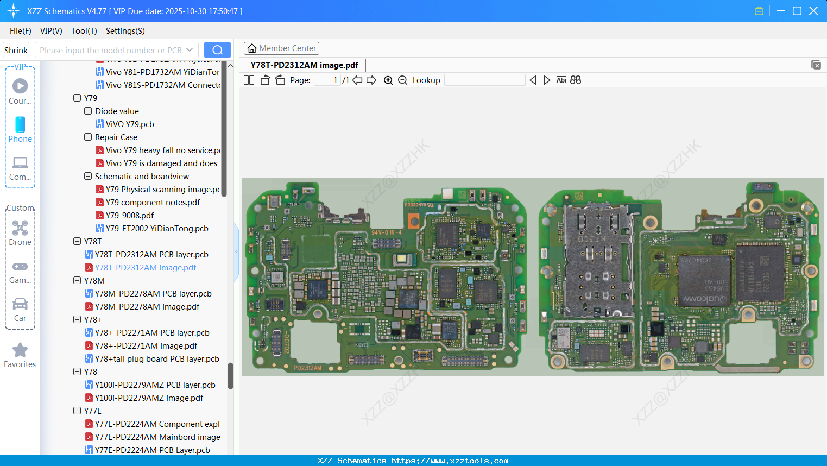Open Vivo Y79 heavy fall no service pdf
This screenshot has height=466, width=827.
pyautogui.click(x=158, y=150)
